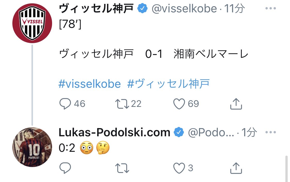This screenshot has height=182, width=290.
Task: Tap the Lukas-Podolski.com display name
Action: (x=114, y=132)
